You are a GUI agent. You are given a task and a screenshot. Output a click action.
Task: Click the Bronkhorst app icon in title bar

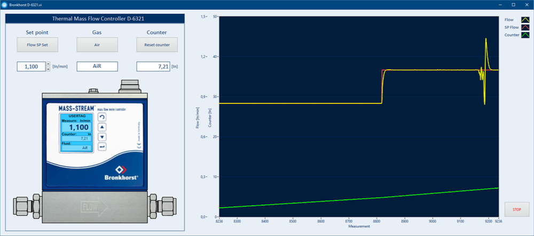[x=4, y=4]
